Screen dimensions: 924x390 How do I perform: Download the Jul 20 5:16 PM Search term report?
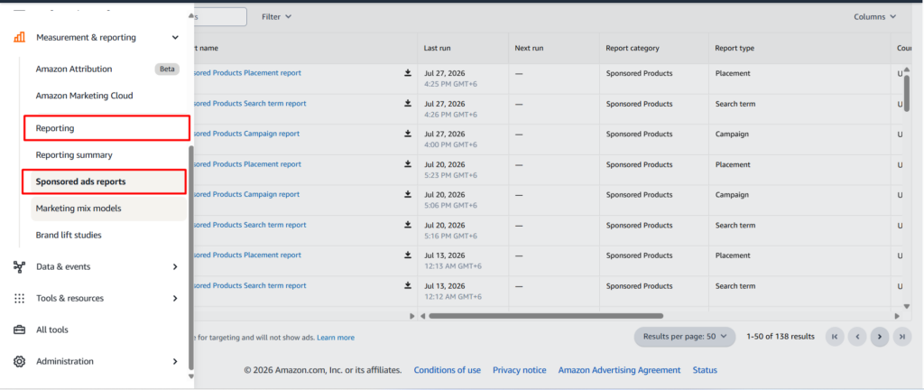407,225
